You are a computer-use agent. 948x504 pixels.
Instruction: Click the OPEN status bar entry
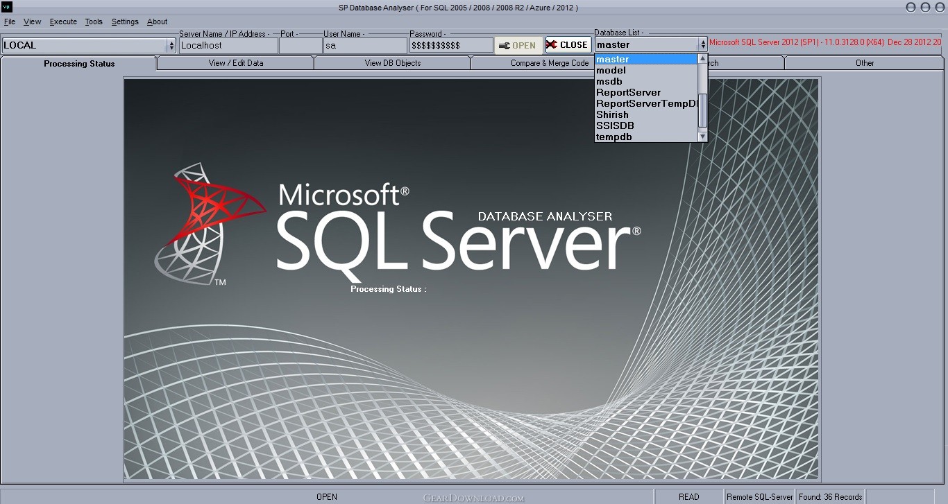tap(327, 496)
